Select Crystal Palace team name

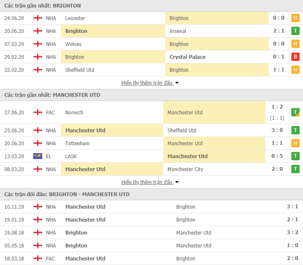point(187,57)
